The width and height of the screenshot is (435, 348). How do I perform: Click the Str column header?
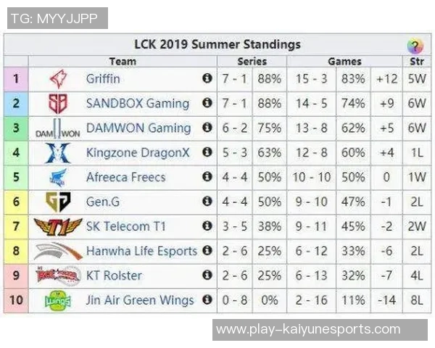click(x=416, y=62)
